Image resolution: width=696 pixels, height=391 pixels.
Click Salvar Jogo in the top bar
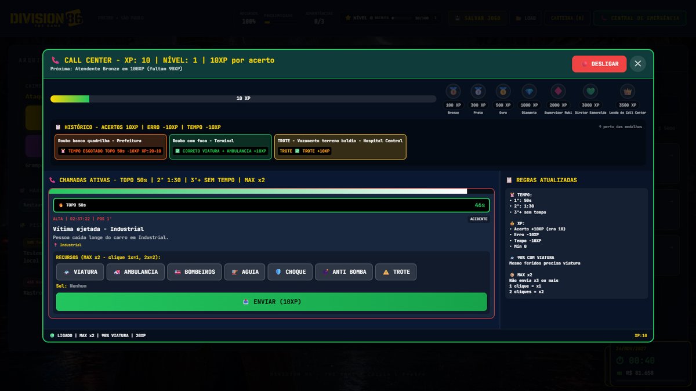[x=478, y=18]
